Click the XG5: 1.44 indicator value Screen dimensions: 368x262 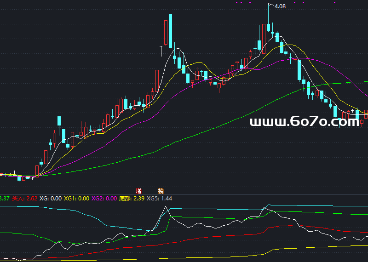(159, 199)
